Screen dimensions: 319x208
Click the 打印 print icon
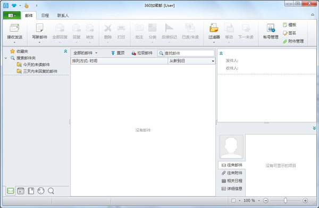click(121, 28)
